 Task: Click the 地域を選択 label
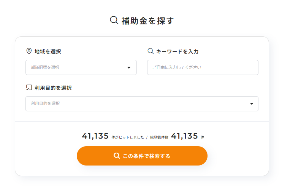tap(48, 52)
